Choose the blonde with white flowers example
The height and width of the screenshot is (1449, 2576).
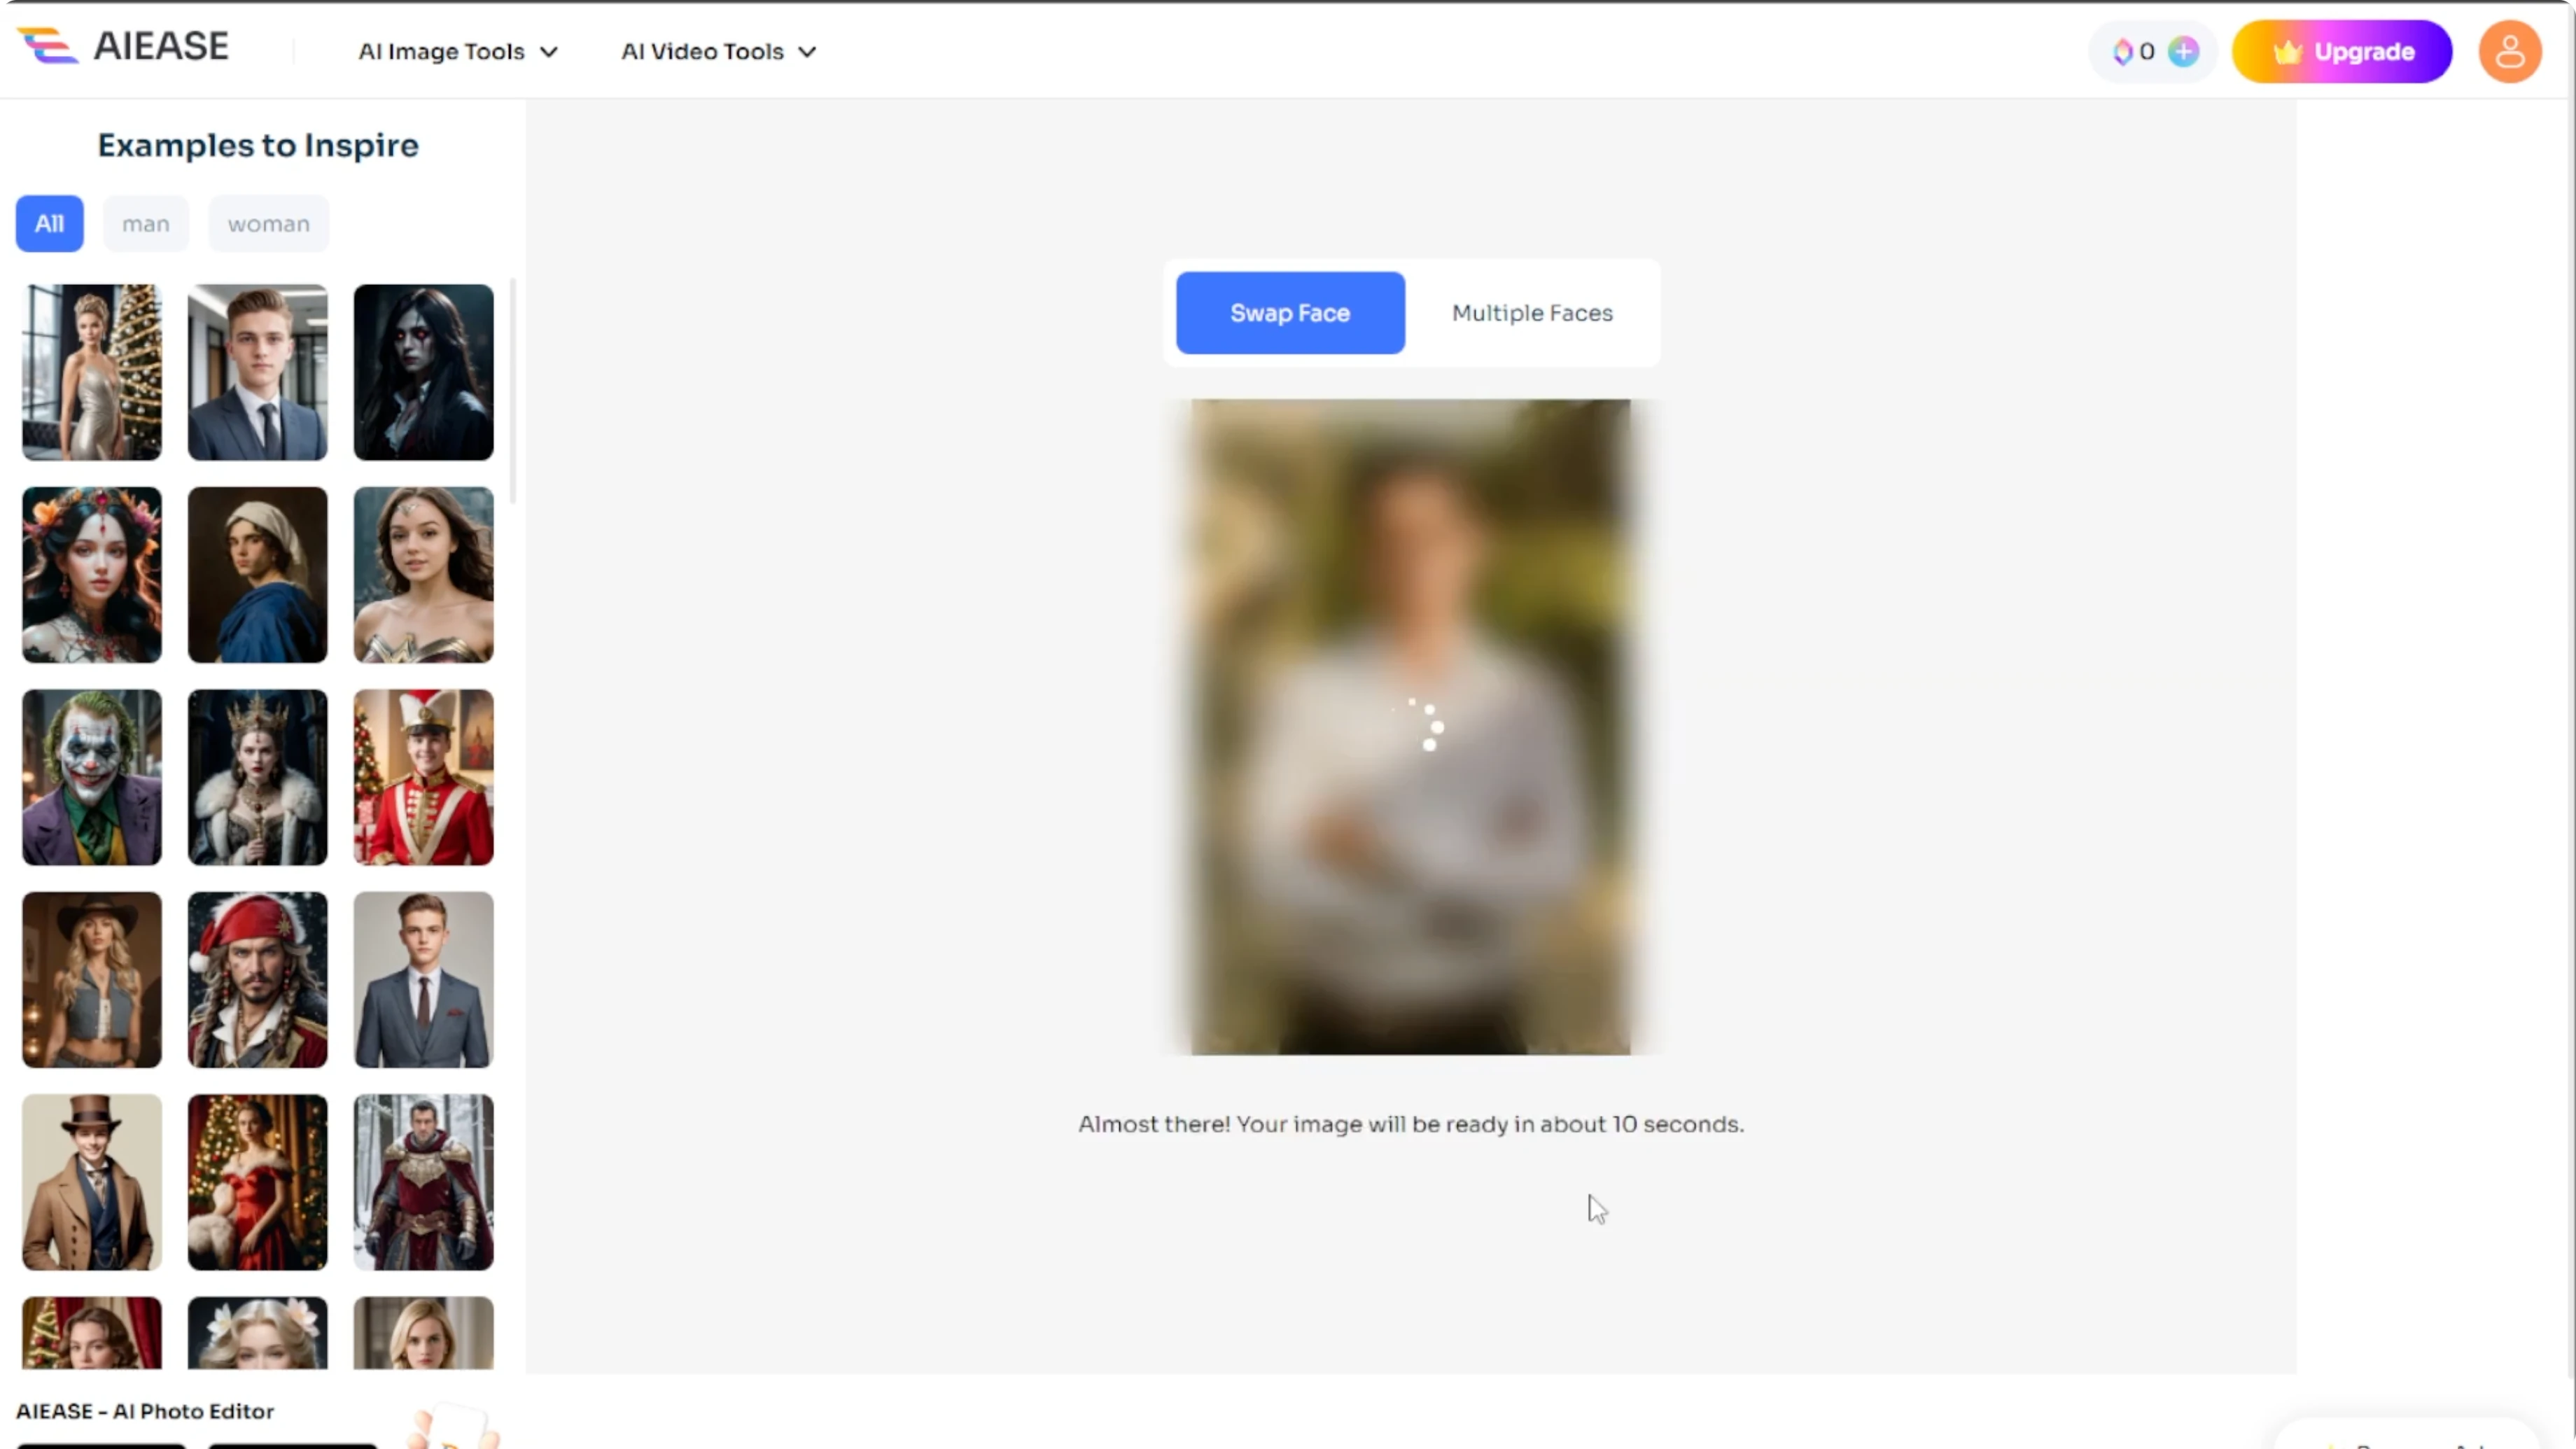(x=258, y=1333)
